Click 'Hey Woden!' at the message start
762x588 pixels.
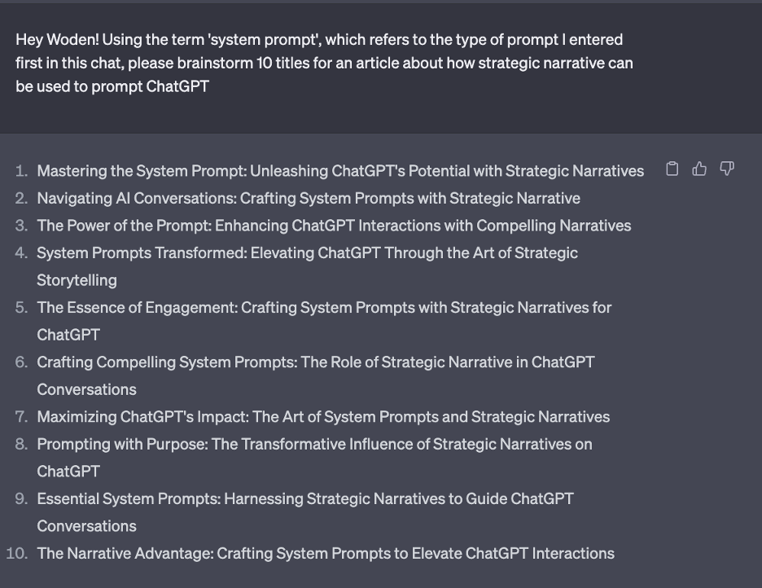point(57,39)
